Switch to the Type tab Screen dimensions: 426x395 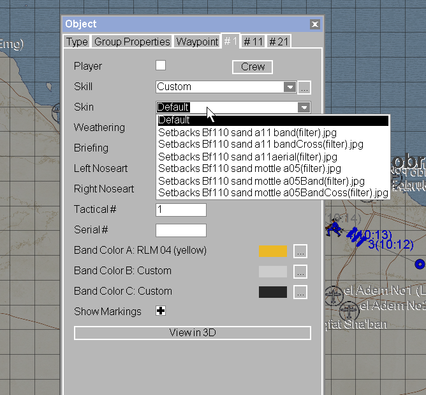(x=77, y=42)
